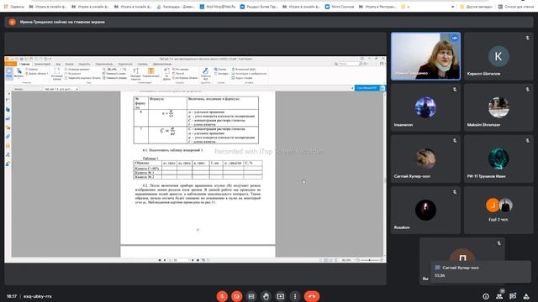The image size is (538, 302).
Task: Open the more options three-dot menu
Action: pyautogui.click(x=295, y=296)
